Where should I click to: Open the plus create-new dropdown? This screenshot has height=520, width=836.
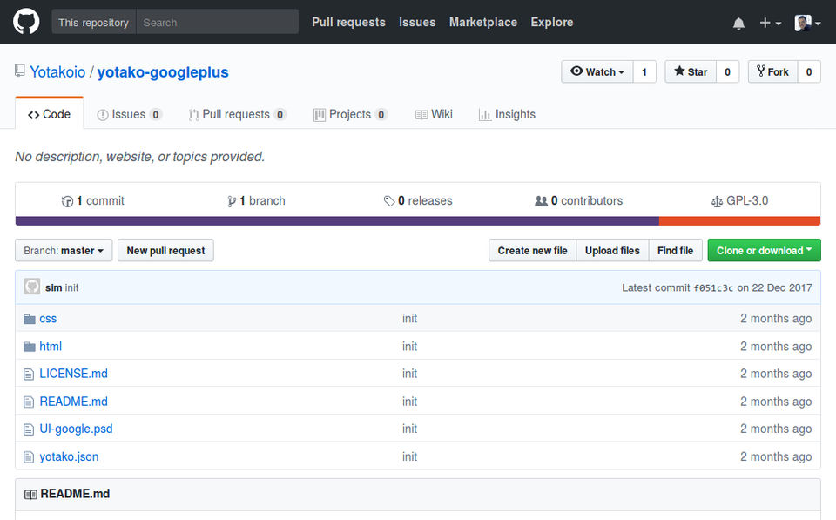pos(770,24)
